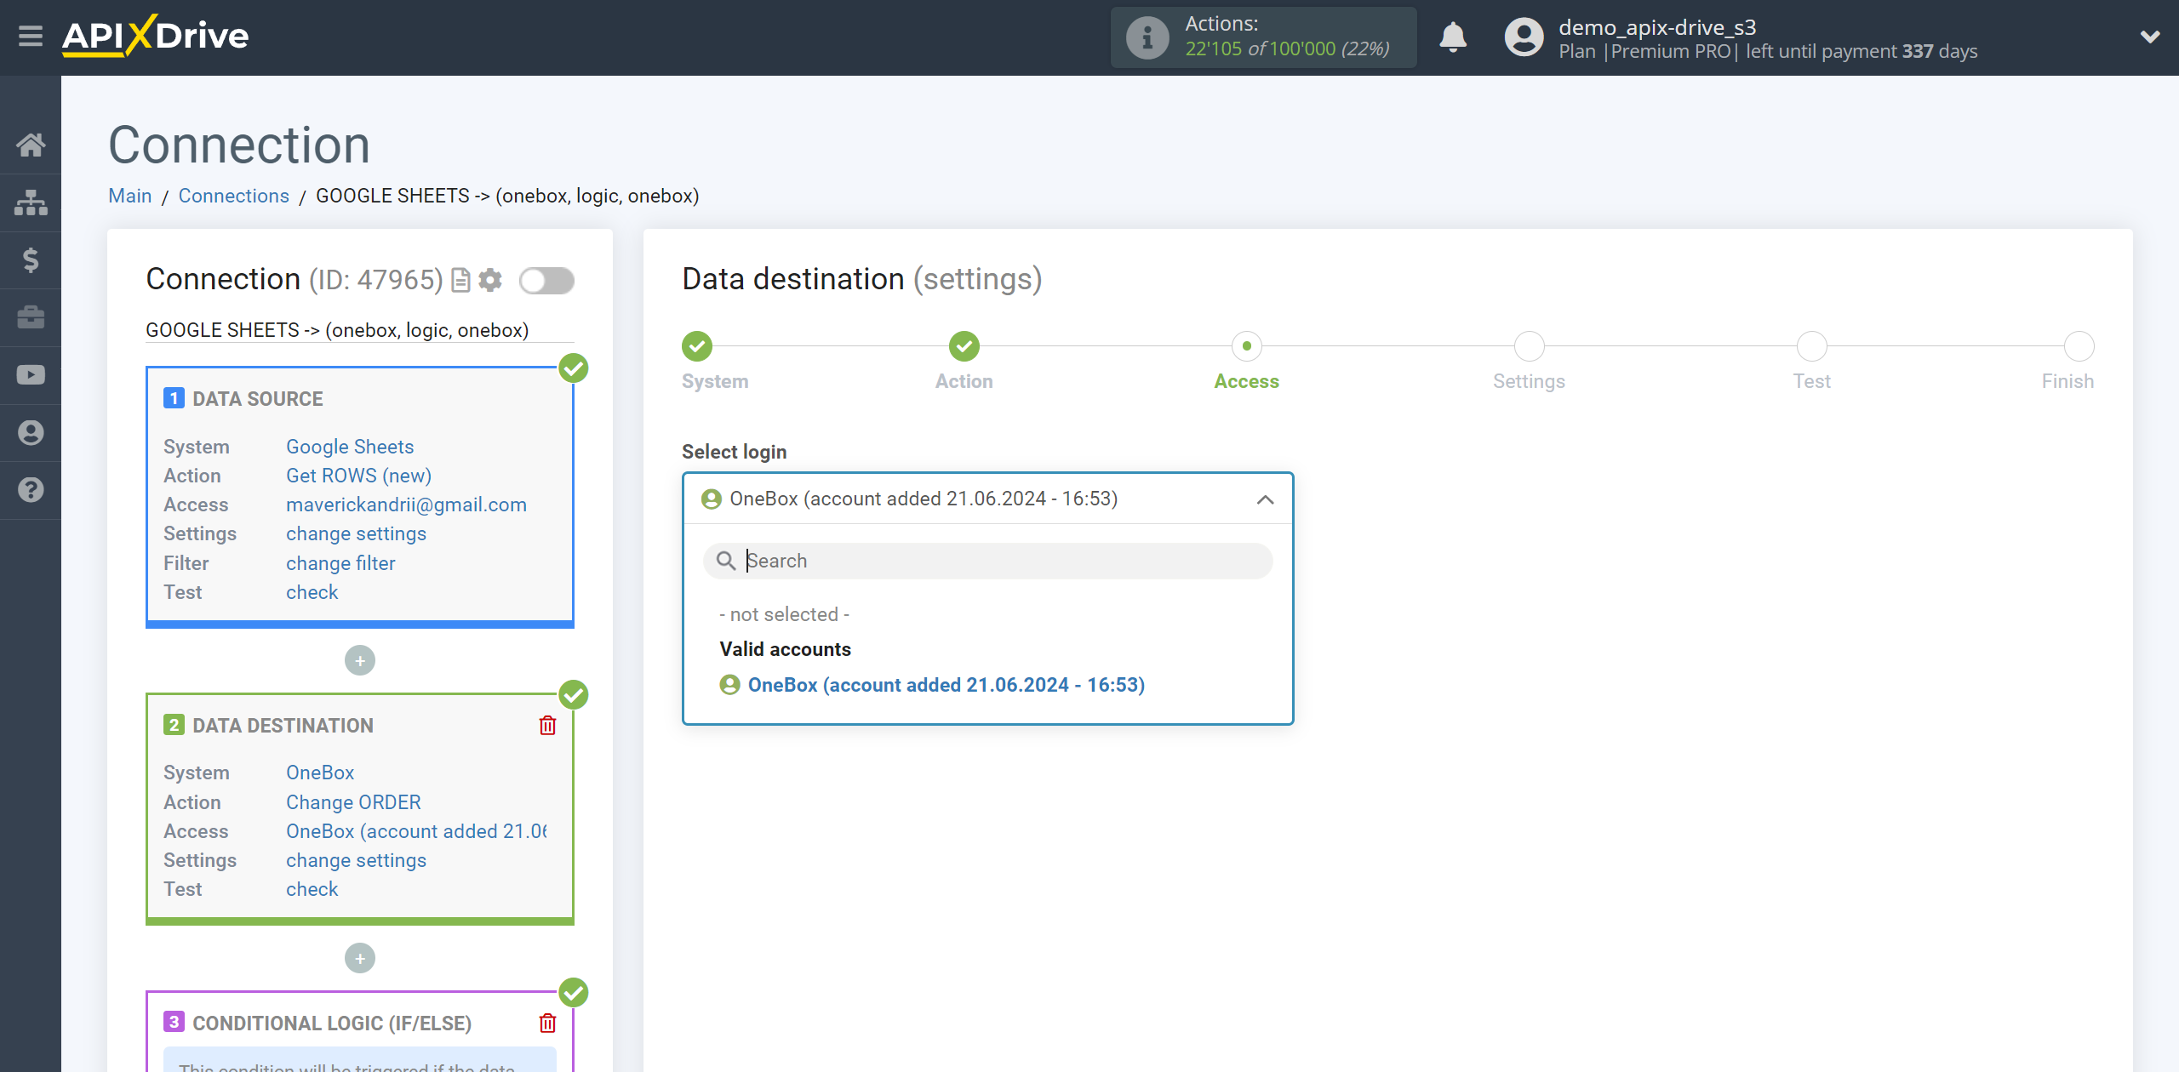Open the hamburger menu
2179x1072 pixels.
tap(31, 37)
